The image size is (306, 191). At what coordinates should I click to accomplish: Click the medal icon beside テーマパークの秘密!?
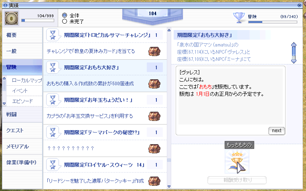point(53,132)
